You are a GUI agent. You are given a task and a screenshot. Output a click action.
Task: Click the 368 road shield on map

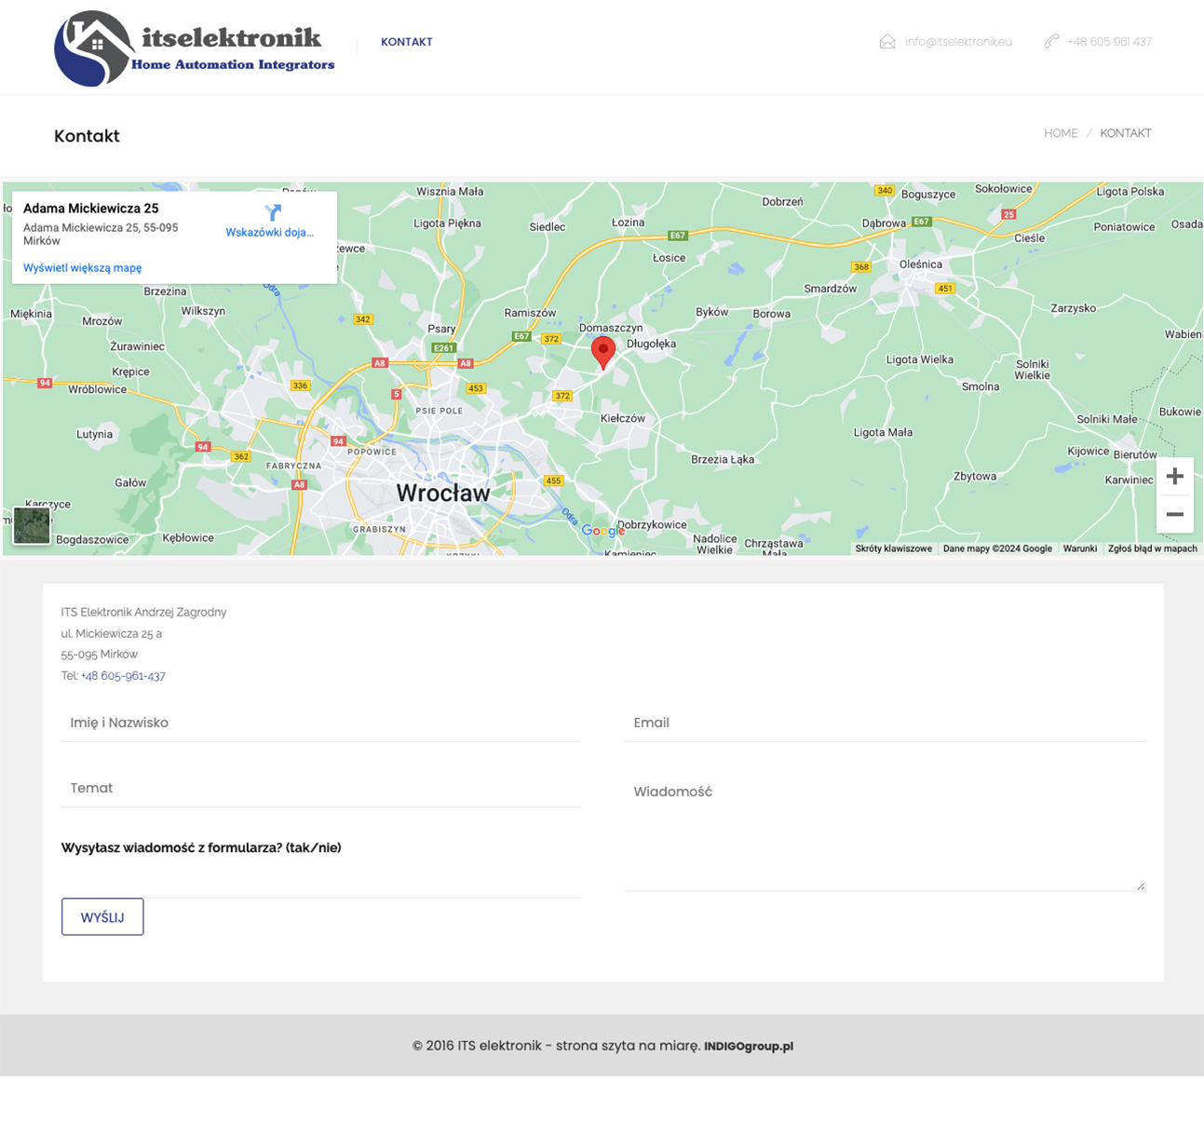tap(861, 267)
